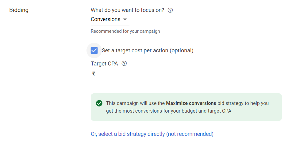
Task: Click the underline beneath Conversions dropdown
Action: (x=110, y=26)
